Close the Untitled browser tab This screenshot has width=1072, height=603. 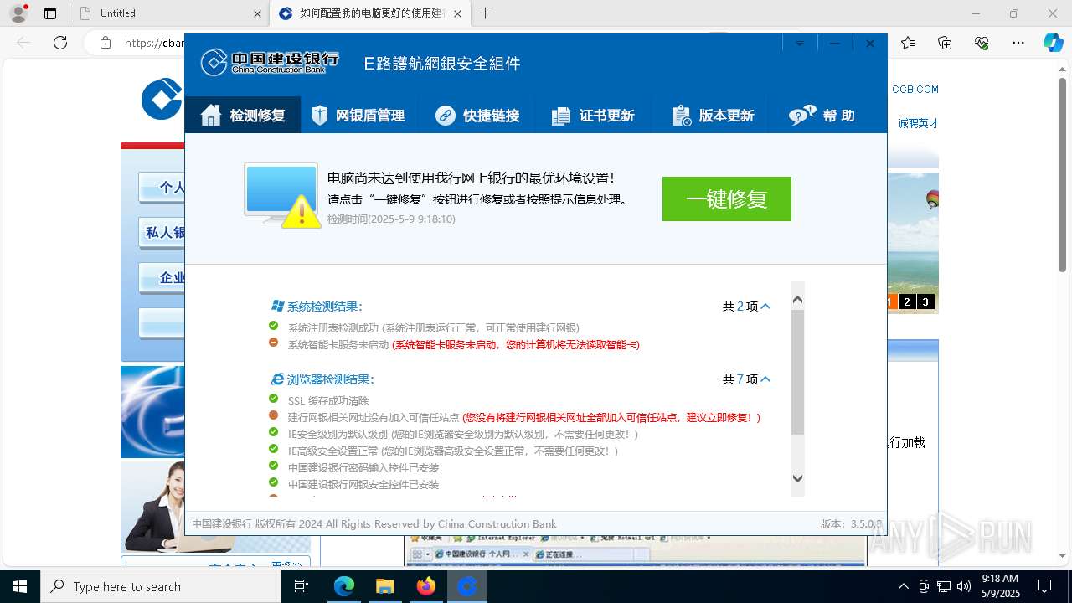[257, 13]
